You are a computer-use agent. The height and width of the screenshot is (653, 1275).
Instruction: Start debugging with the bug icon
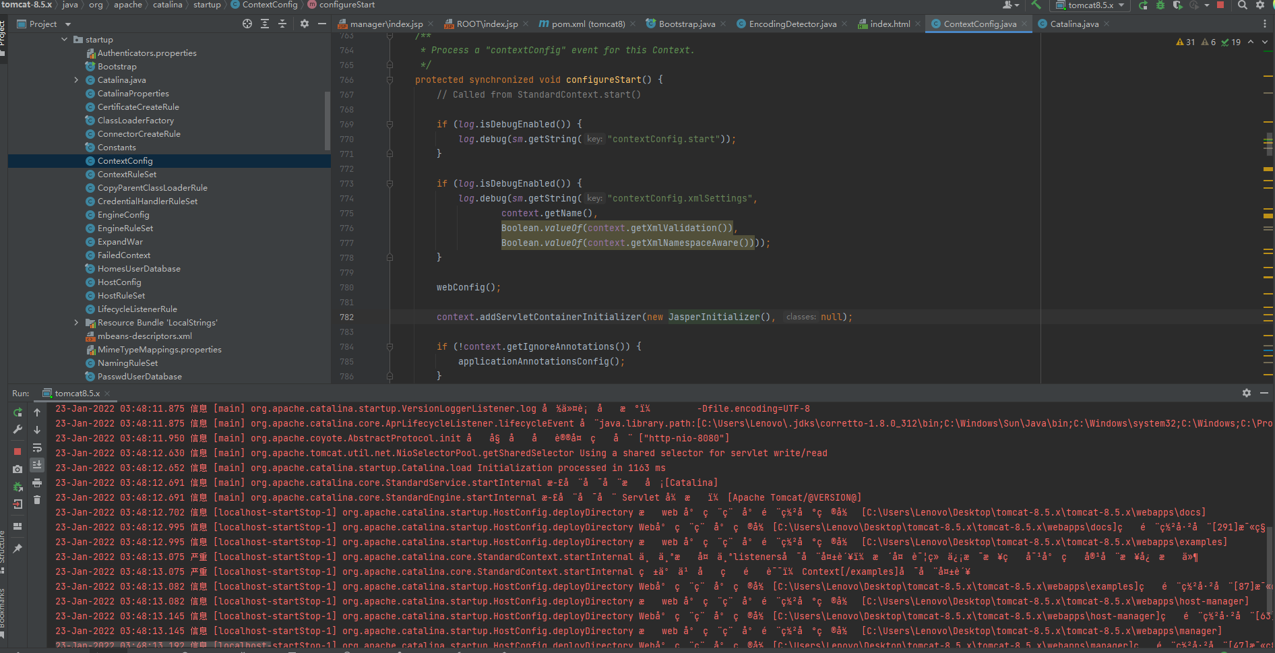[1160, 5]
